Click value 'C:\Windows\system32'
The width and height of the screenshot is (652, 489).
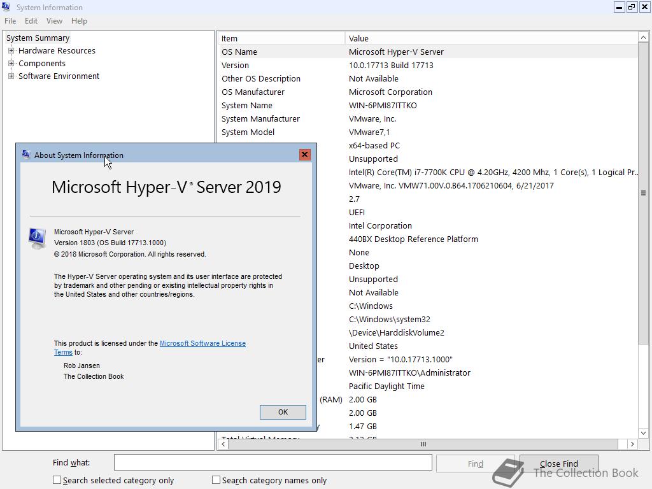click(390, 320)
